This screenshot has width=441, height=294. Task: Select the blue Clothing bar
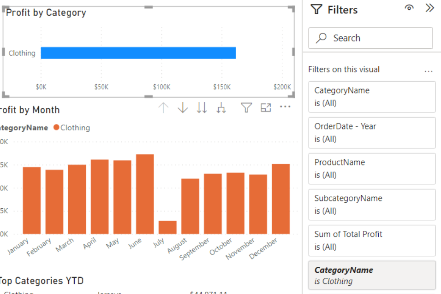(138, 53)
